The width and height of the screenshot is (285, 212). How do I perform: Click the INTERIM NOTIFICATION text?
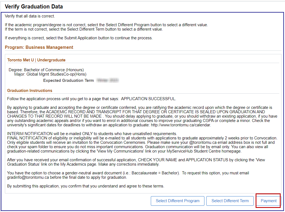30,134
